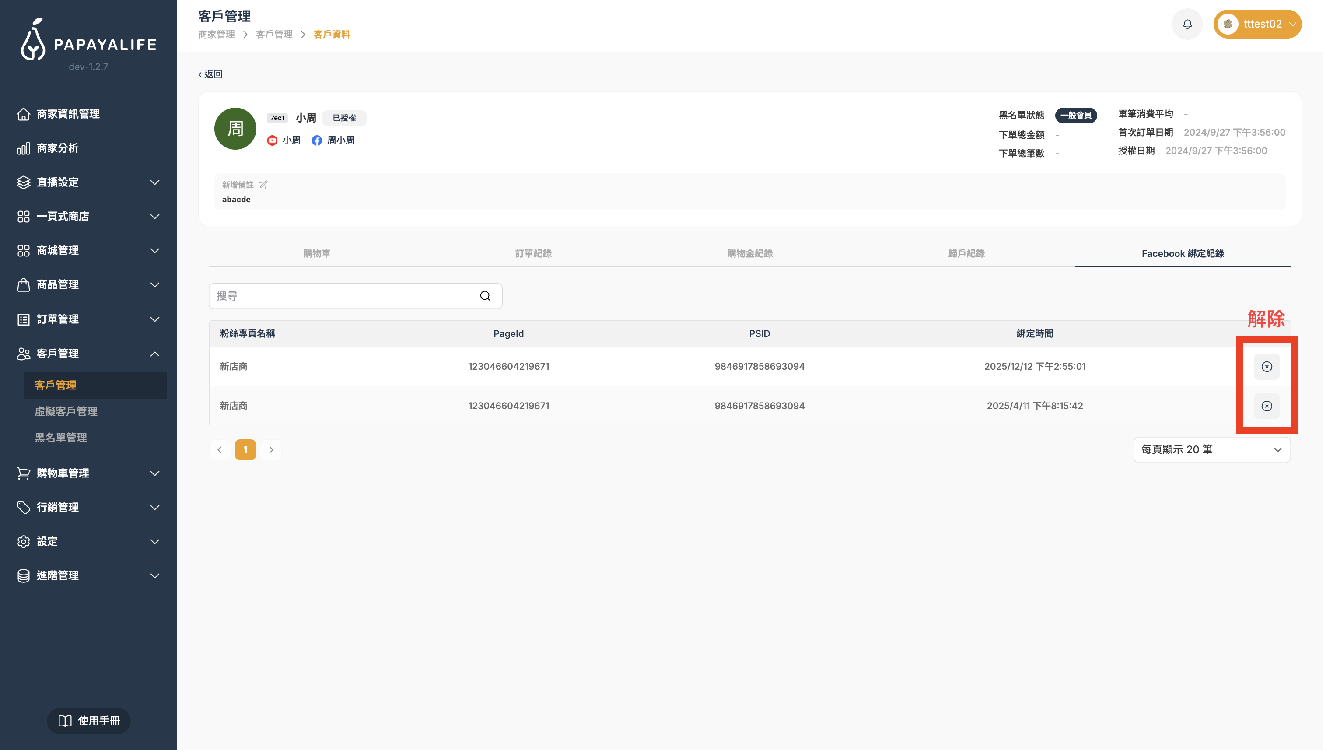
Task: Open 商家資訊管理 from the sidebar
Action: pos(68,114)
